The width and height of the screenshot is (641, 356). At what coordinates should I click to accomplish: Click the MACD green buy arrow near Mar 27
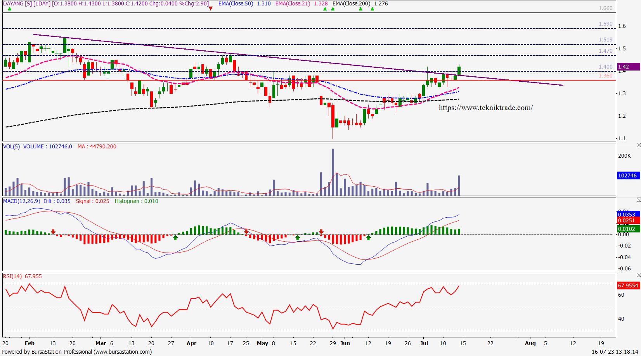coord(175,237)
